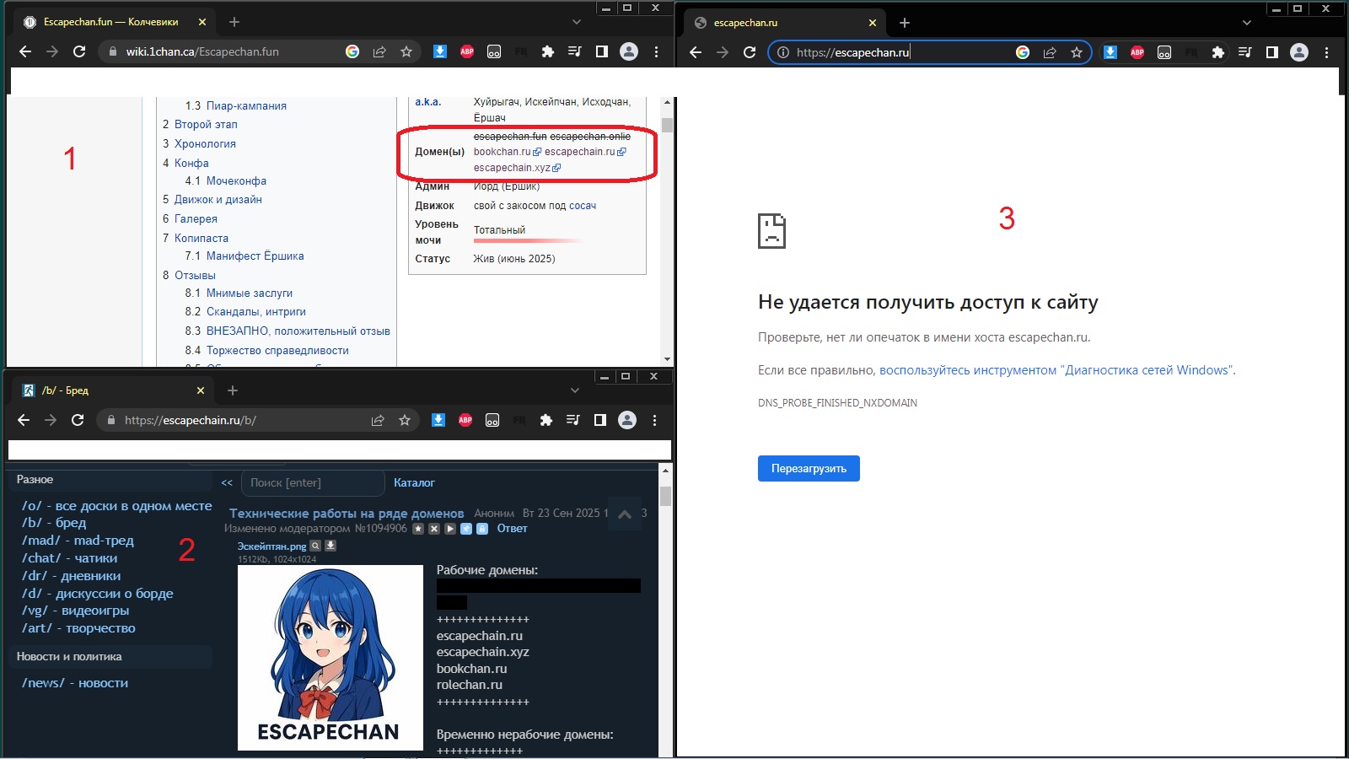
Task: Open Chrome three-dot menu in error page window
Action: [1326, 52]
